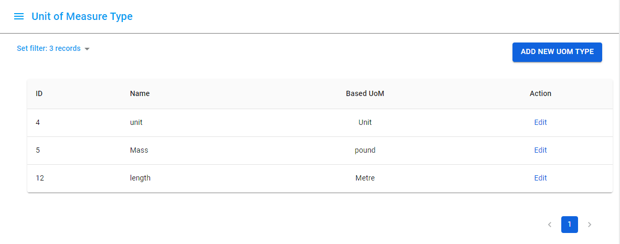Edit the Mass row
620x244 pixels.
tap(540, 150)
